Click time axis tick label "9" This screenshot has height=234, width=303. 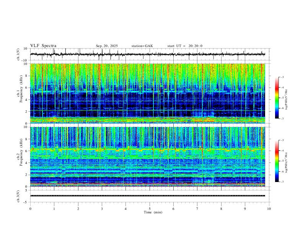(245, 209)
